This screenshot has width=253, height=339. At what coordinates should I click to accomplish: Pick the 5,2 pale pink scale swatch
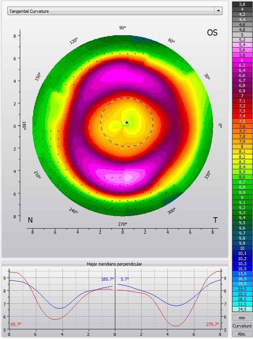242,40
